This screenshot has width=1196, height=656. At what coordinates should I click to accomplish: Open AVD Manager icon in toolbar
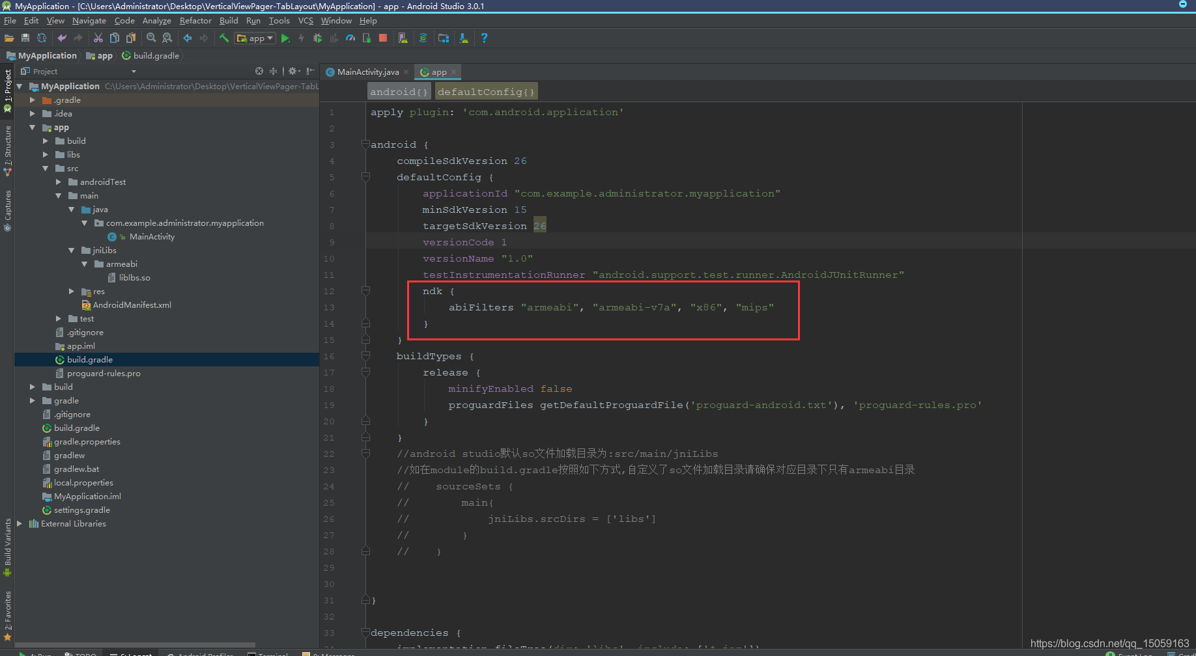pyautogui.click(x=403, y=38)
